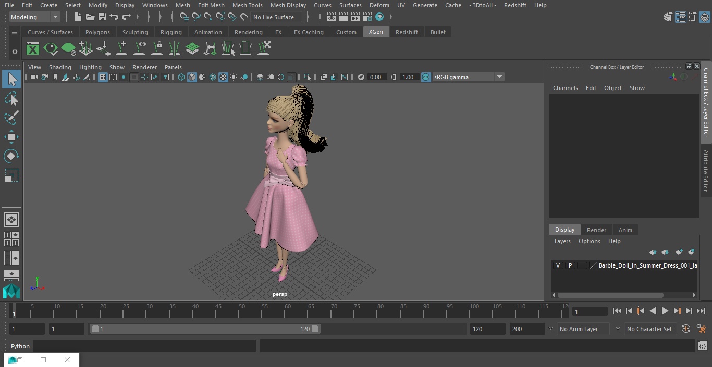
Task: Click the open scene folder icon
Action: (x=90, y=17)
